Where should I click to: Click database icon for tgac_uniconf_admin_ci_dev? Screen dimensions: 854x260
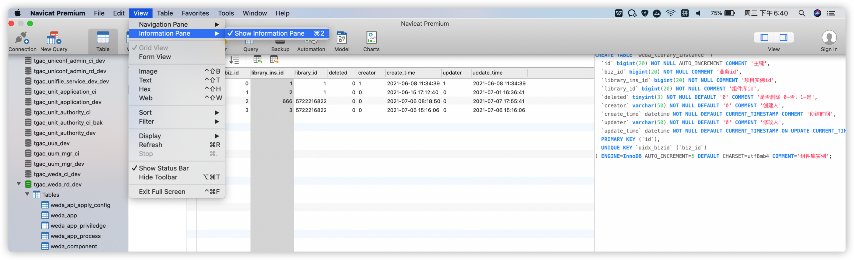[28, 61]
